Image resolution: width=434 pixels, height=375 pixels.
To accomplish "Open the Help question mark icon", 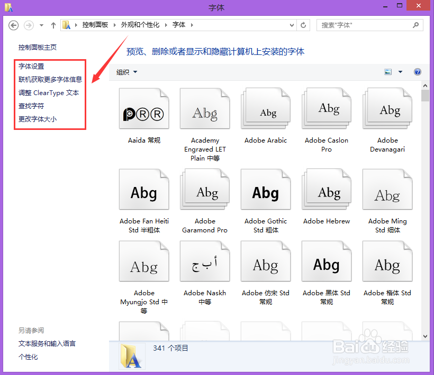I will click(418, 72).
